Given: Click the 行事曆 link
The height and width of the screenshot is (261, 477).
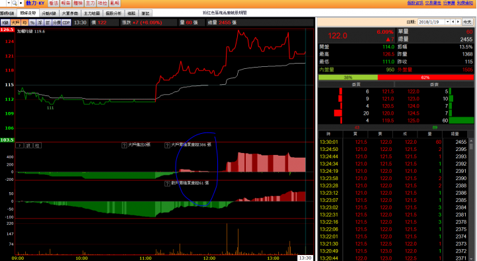Looking at the screenshot, I should pyautogui.click(x=449, y=3).
